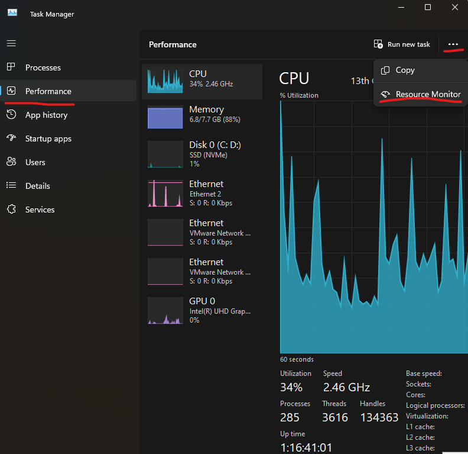Click the Task Manager app icon
Image resolution: width=468 pixels, height=454 pixels.
point(12,13)
